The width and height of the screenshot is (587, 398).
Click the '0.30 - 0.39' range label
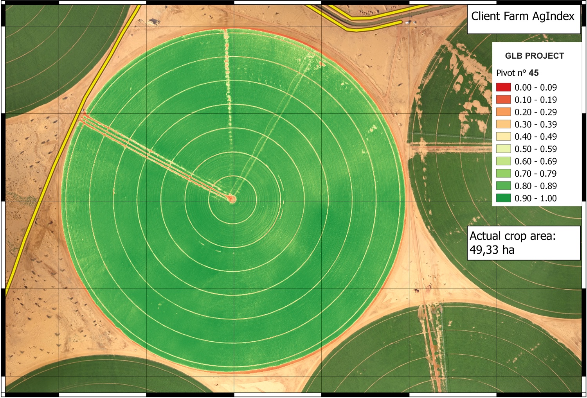point(536,124)
